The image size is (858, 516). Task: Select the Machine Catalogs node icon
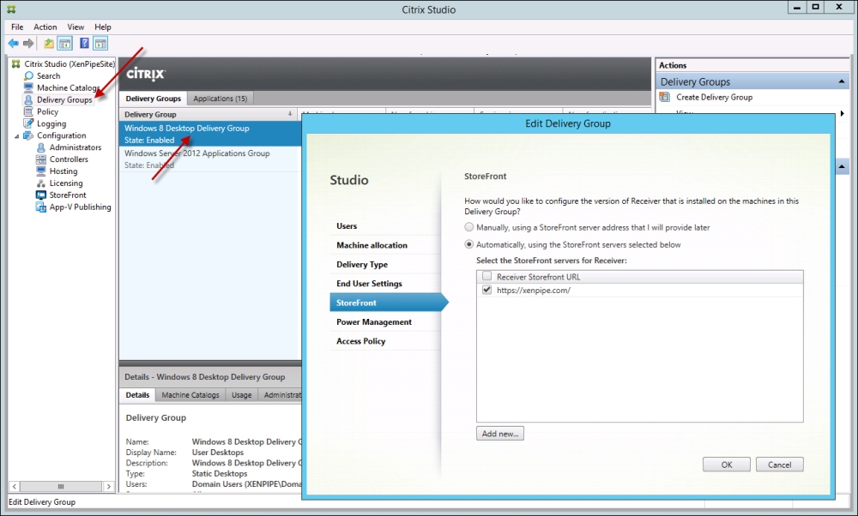click(28, 87)
